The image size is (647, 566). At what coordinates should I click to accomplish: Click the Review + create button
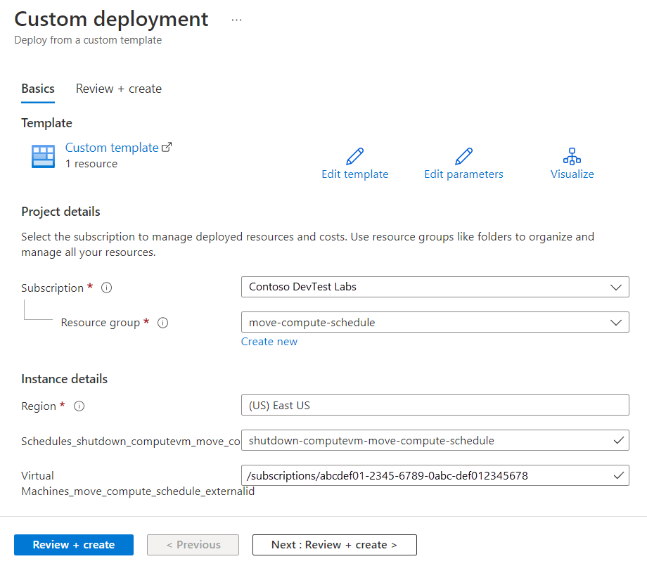(x=73, y=544)
